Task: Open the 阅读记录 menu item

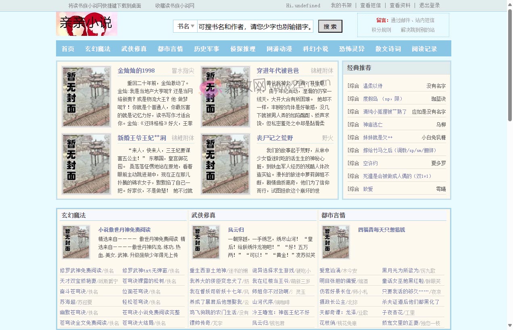Action: [x=424, y=48]
